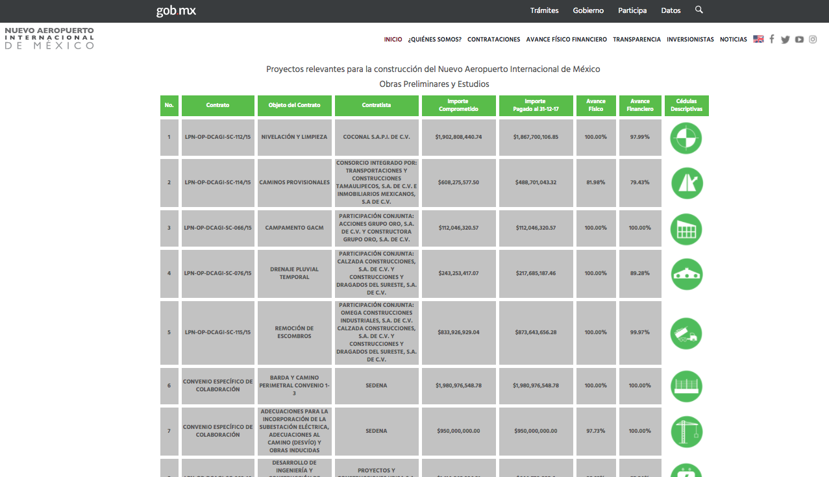The height and width of the screenshot is (477, 829).
Task: Select contract LPN-OP-DCAGI-SC-066/15 cell
Action: click(217, 228)
